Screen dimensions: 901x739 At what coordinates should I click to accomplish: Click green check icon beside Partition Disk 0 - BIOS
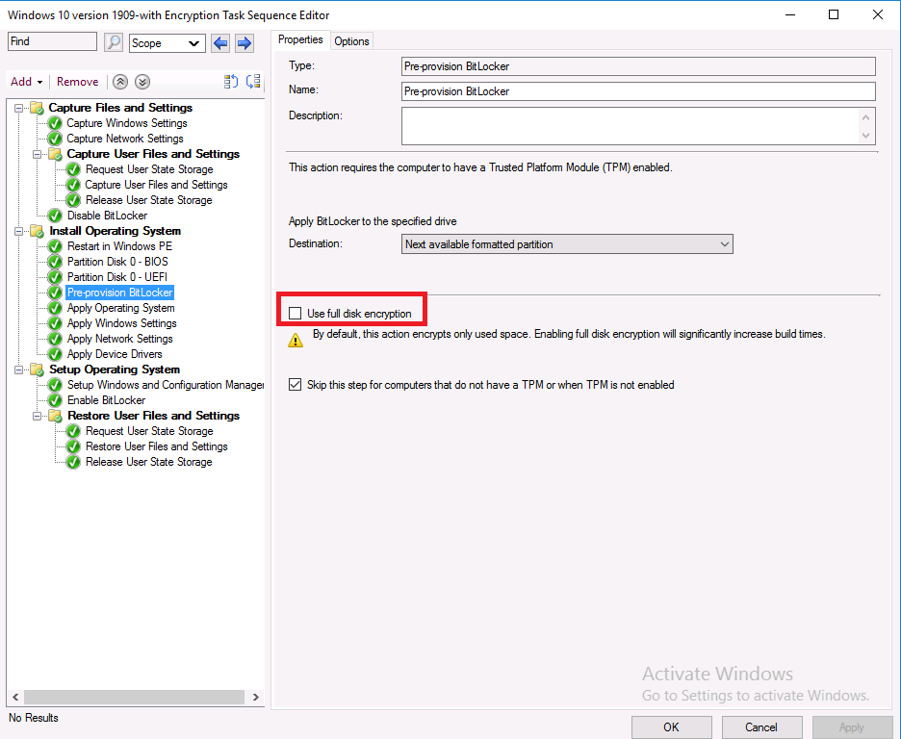[55, 262]
